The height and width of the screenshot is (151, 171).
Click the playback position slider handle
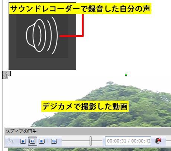91,141
